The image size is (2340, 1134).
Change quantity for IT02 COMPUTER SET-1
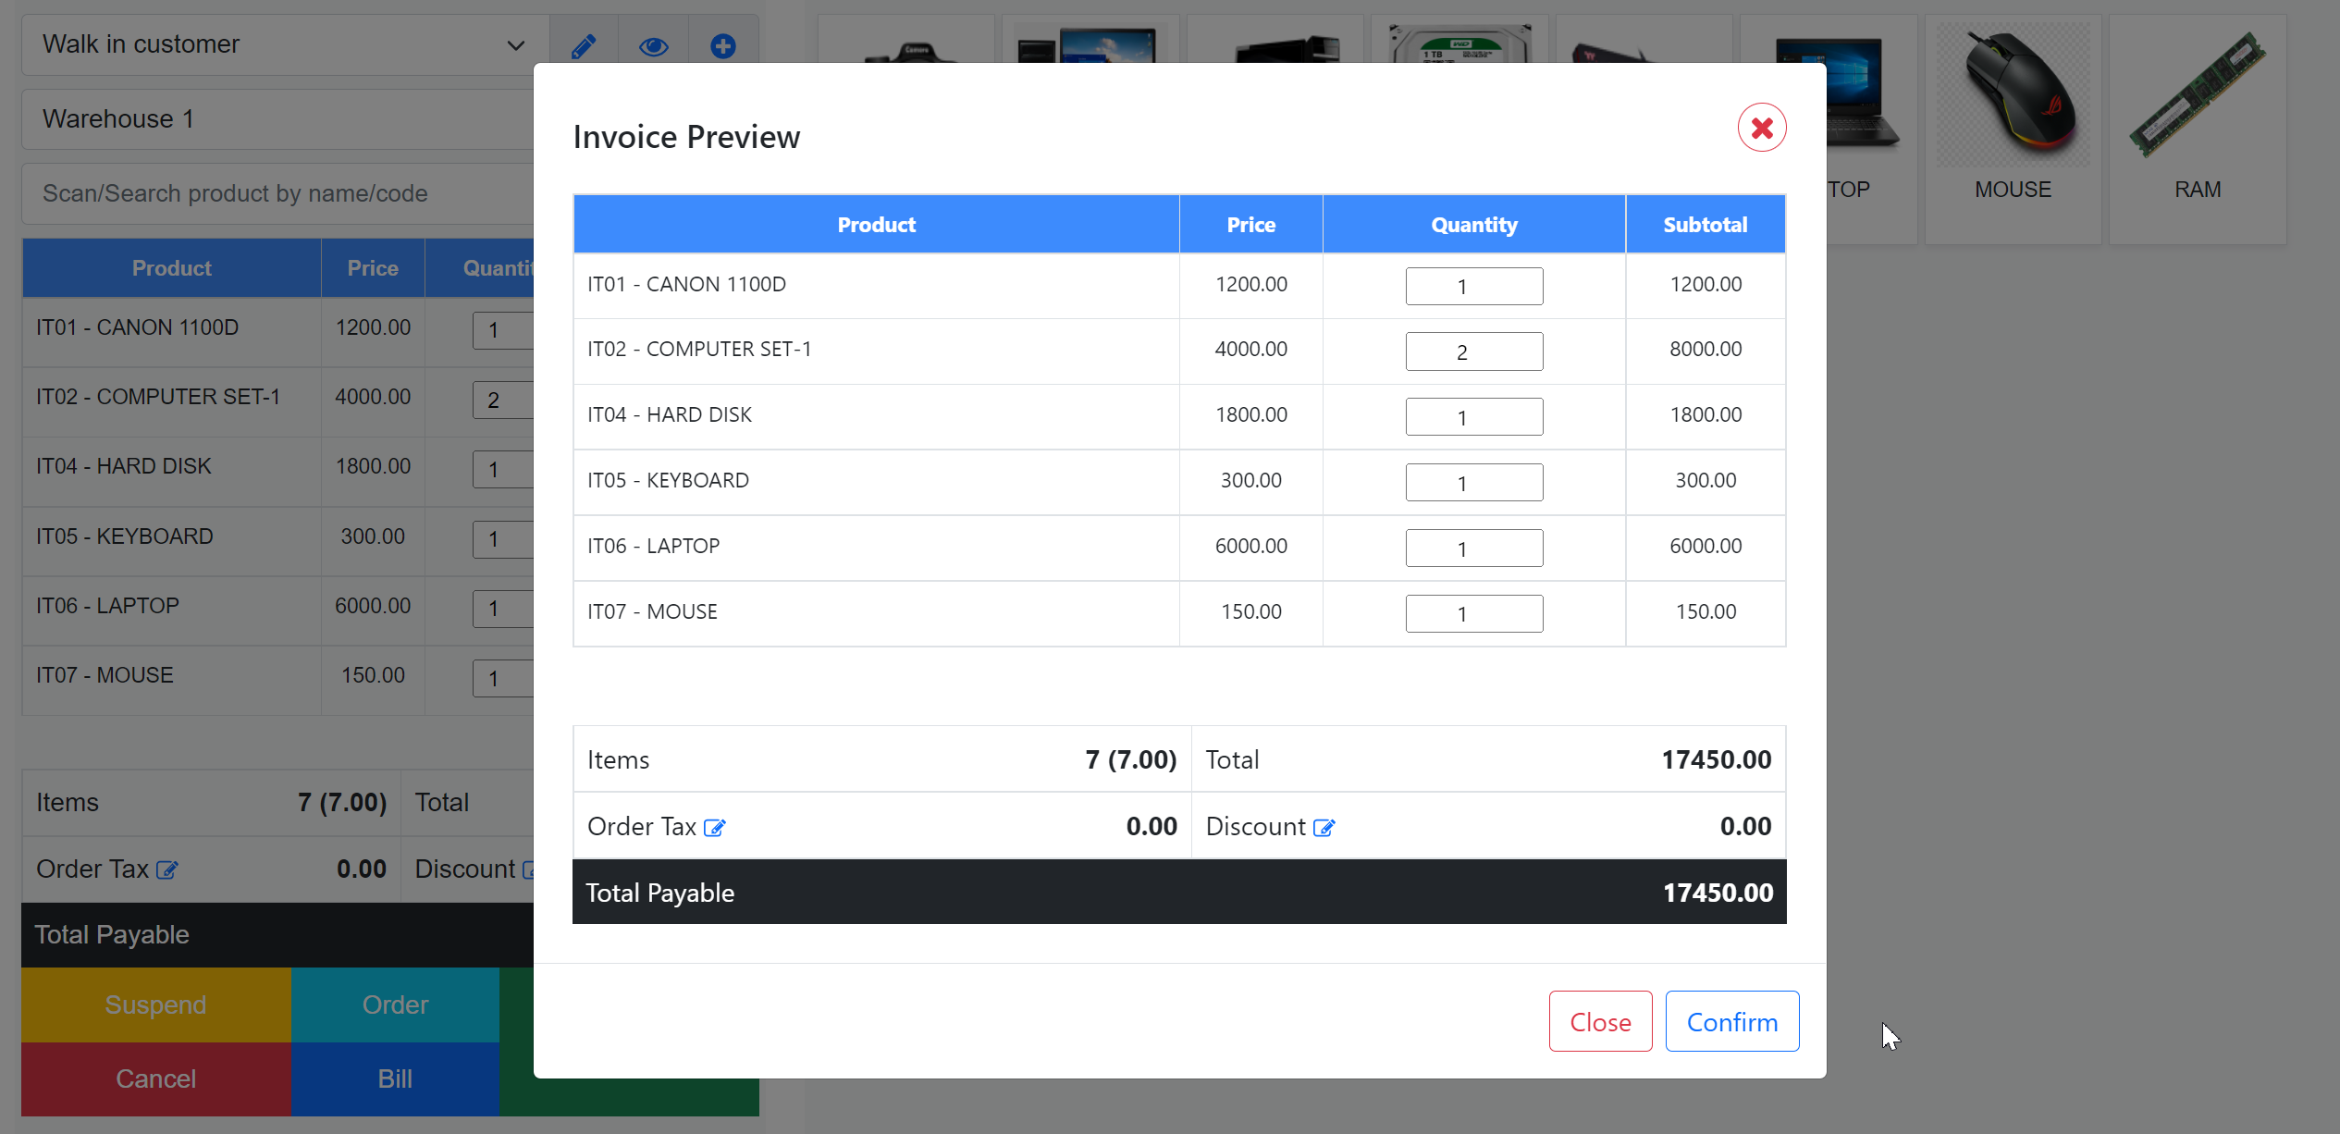coord(1473,351)
